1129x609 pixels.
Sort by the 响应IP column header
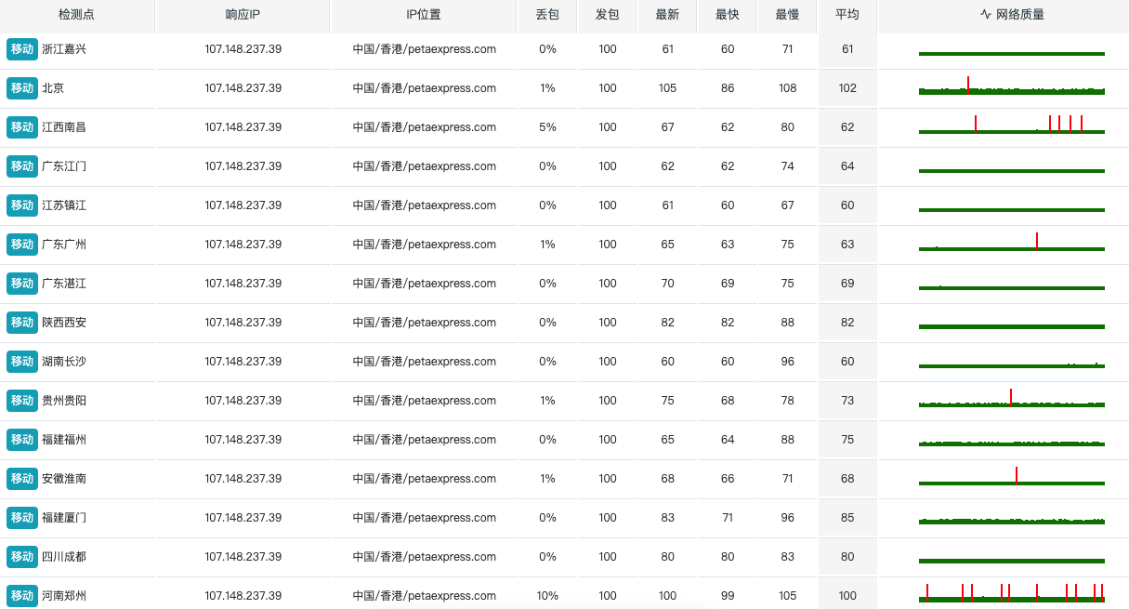click(243, 15)
